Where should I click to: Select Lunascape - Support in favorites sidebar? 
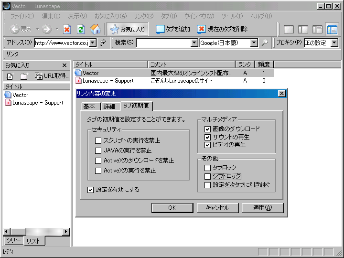pyautogui.click(x=34, y=103)
